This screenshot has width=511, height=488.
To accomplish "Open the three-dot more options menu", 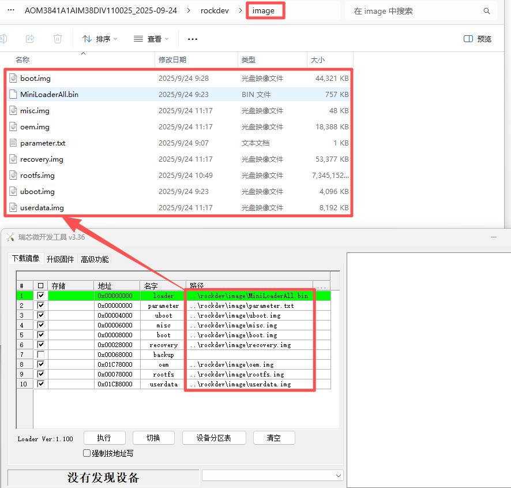I will pyautogui.click(x=193, y=39).
